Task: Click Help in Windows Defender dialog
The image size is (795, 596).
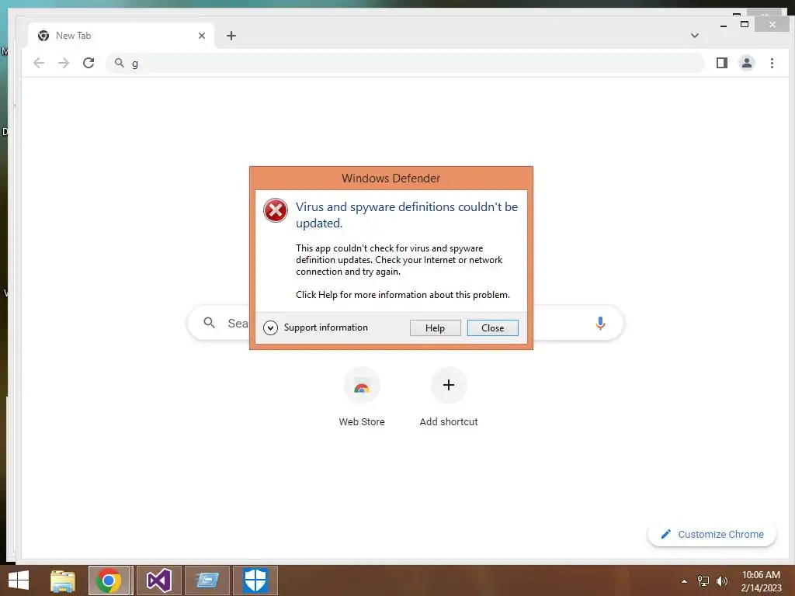Action: [x=435, y=328]
